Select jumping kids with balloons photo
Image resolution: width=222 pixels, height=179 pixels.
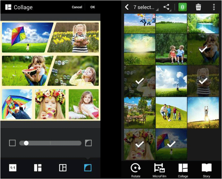[140, 23]
